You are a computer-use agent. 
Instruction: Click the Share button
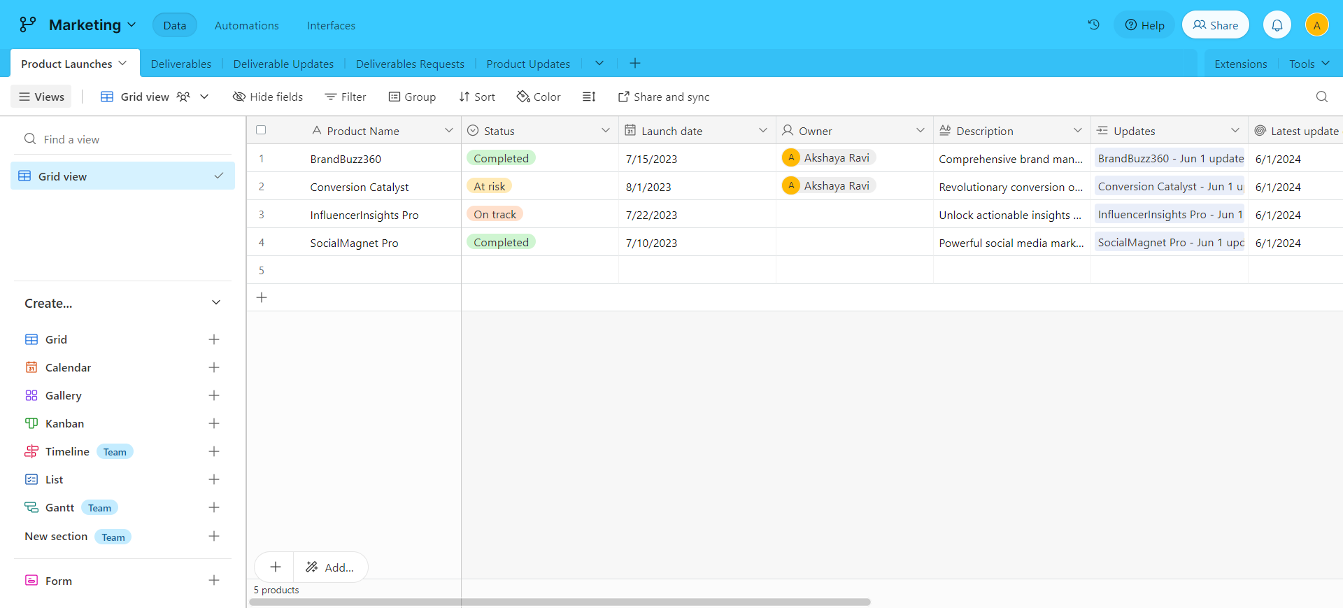(1216, 25)
